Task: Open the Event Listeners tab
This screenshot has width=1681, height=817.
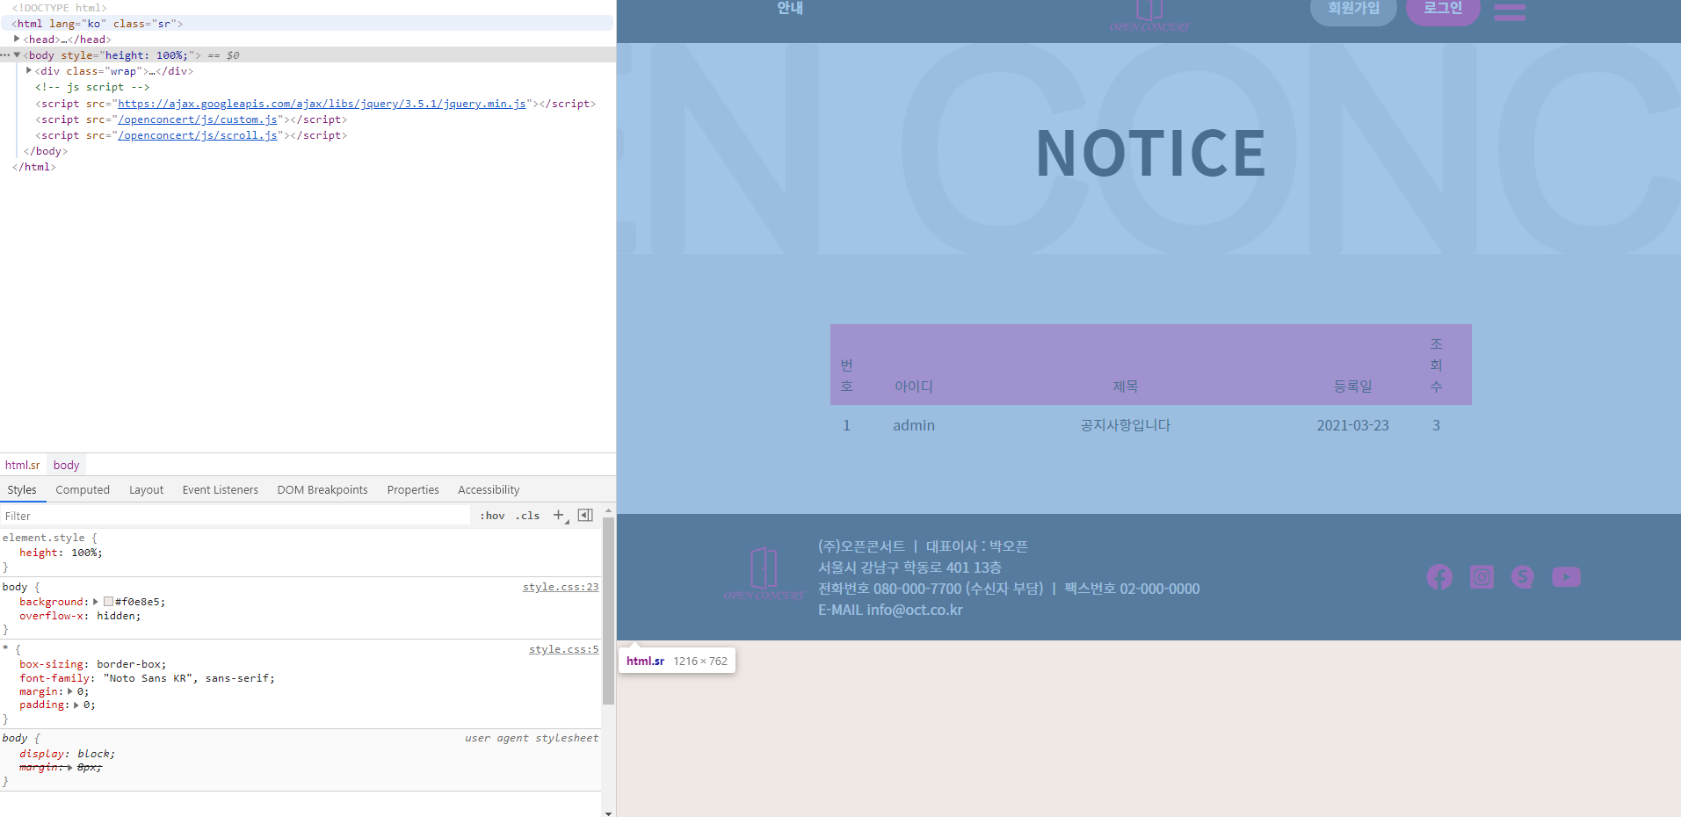Action: click(x=221, y=489)
